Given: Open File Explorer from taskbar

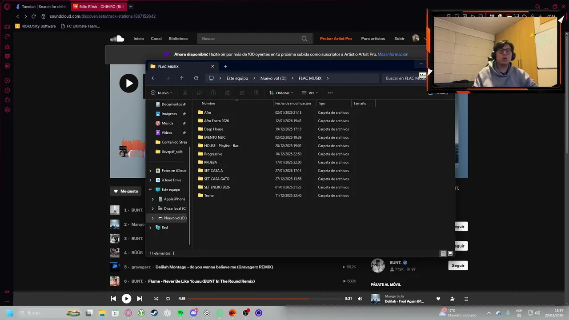Looking at the screenshot, I should (102, 313).
